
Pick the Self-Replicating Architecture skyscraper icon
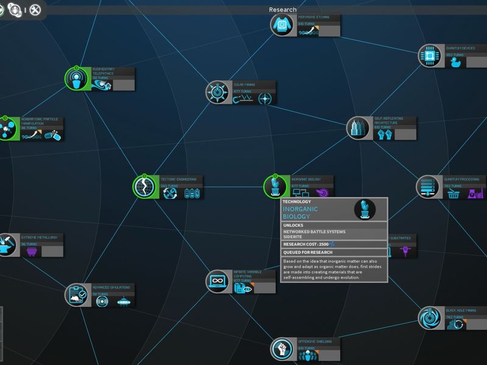point(358,128)
